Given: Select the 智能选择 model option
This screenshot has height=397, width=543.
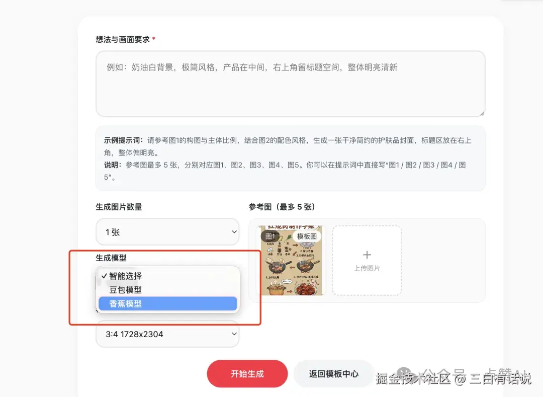Looking at the screenshot, I should 127,276.
